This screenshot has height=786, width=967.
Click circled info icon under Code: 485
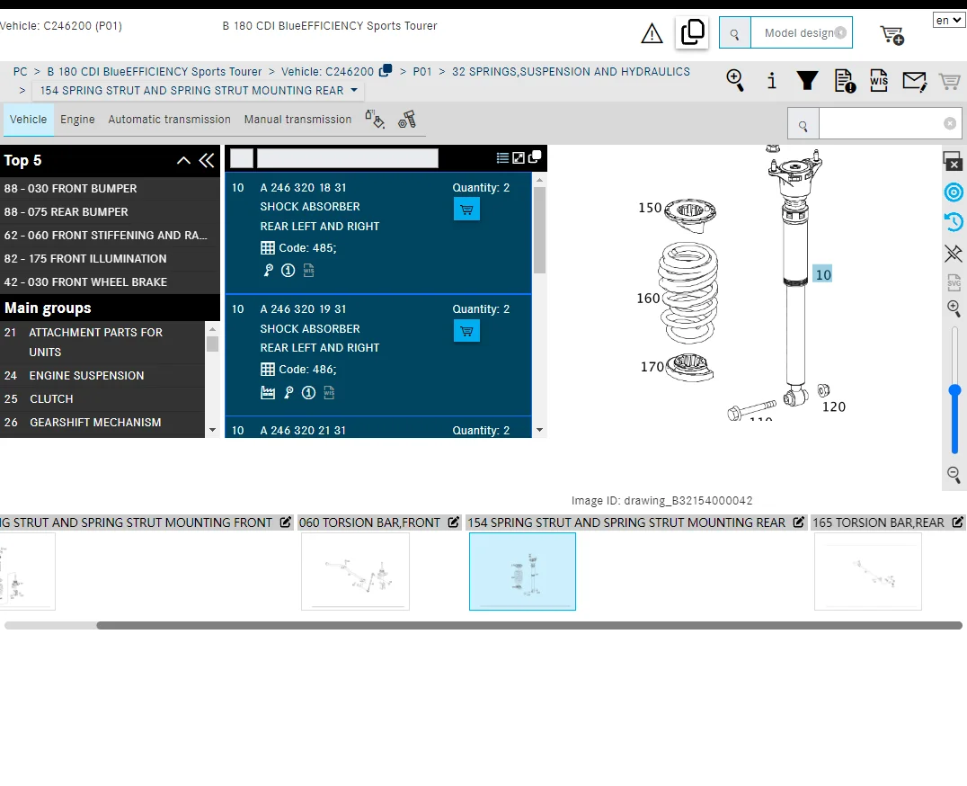288,270
